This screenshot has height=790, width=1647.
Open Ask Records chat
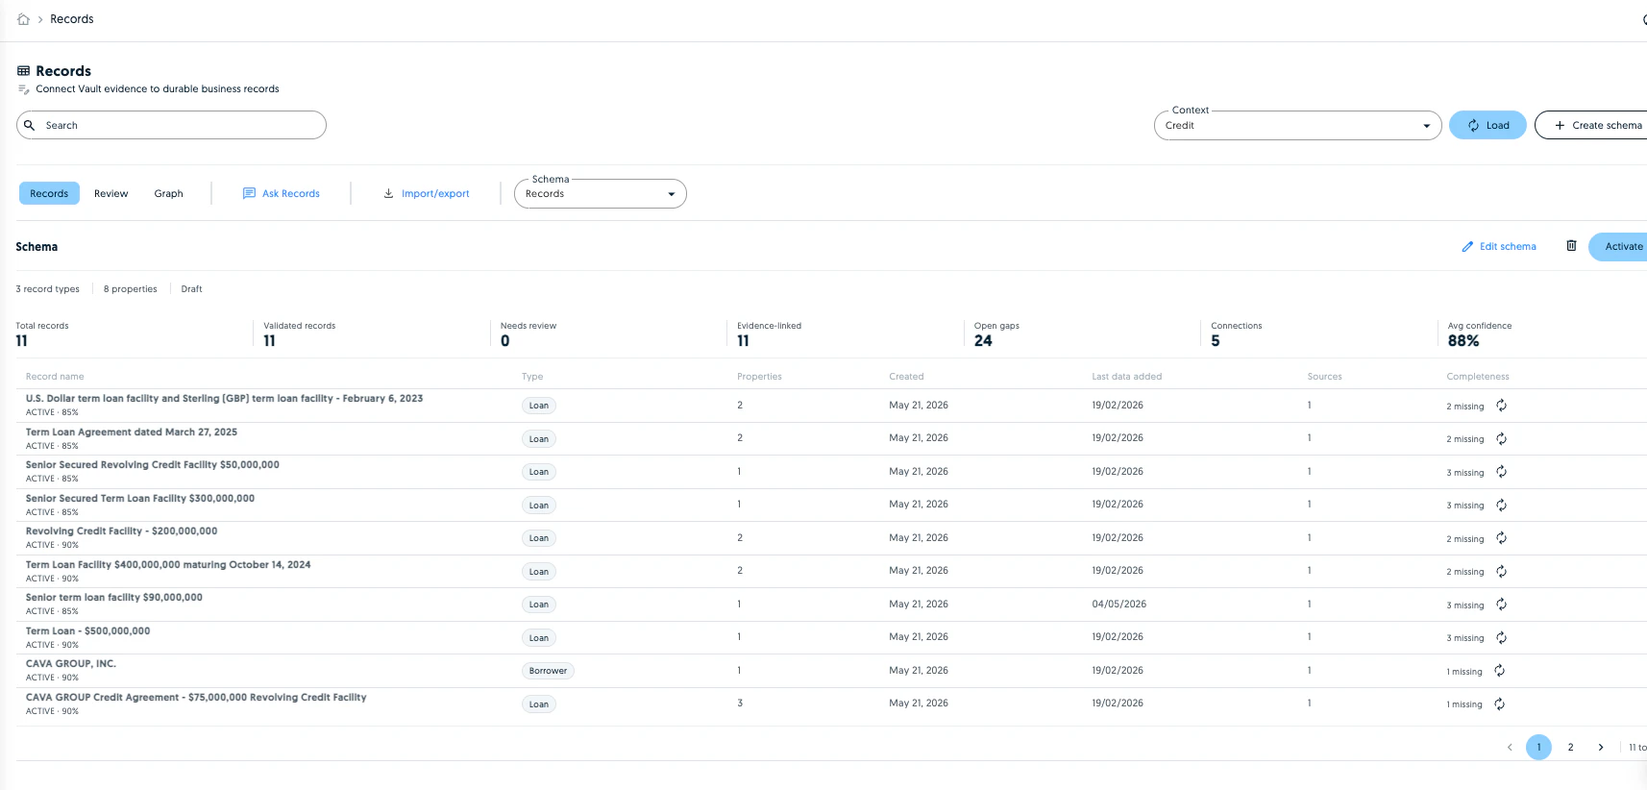pos(282,193)
